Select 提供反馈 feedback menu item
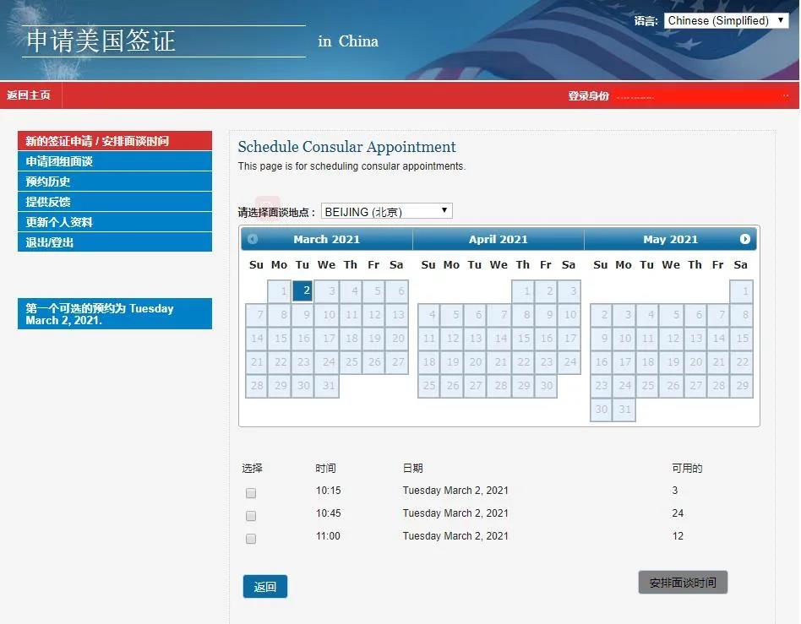The image size is (801, 624). click(x=115, y=202)
